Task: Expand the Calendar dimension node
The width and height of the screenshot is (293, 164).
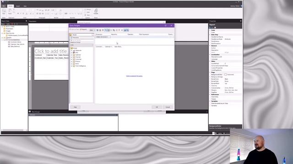Action: tap(71, 55)
